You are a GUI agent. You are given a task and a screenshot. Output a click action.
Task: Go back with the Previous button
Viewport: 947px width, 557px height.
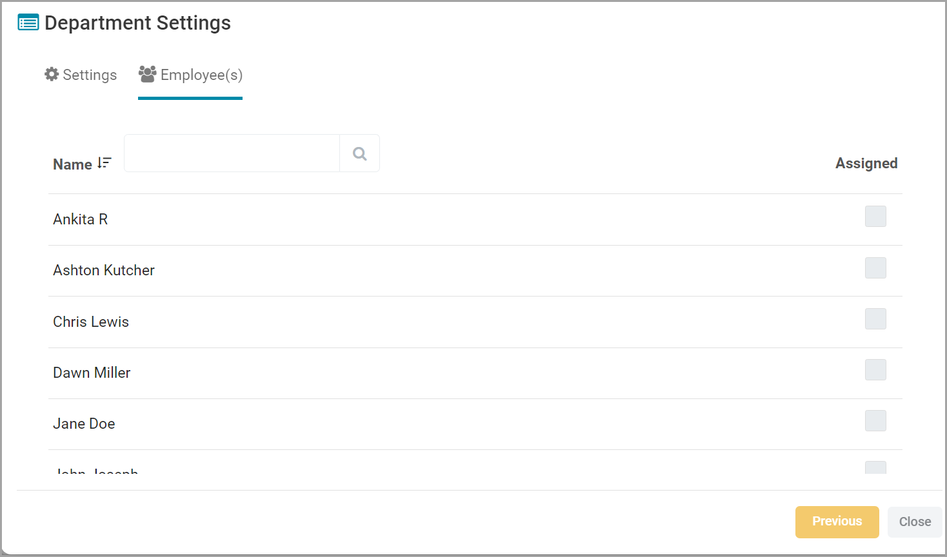point(837,522)
